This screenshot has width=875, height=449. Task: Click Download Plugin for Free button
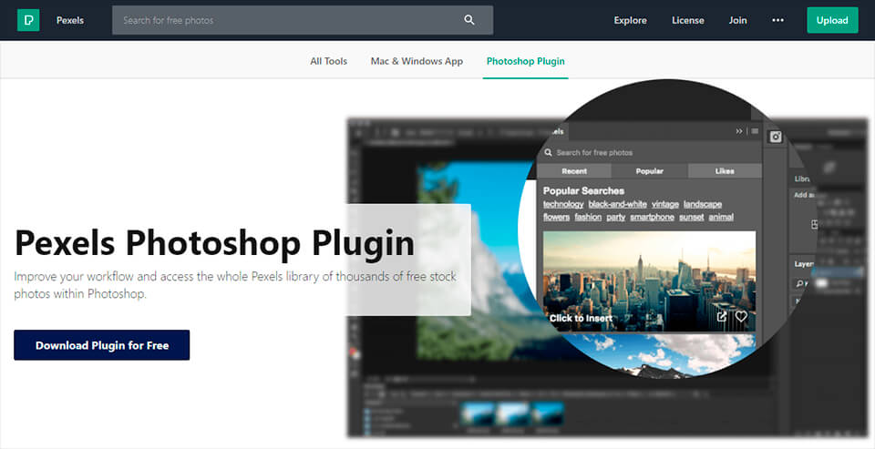coord(101,345)
